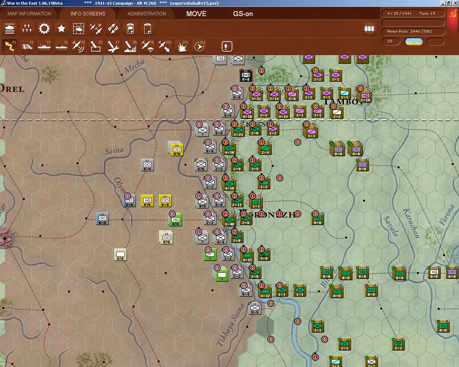Select the Soviet unit marked 3=21
Image resolution: width=459 pixels, height=367 pixels.
click(238, 130)
